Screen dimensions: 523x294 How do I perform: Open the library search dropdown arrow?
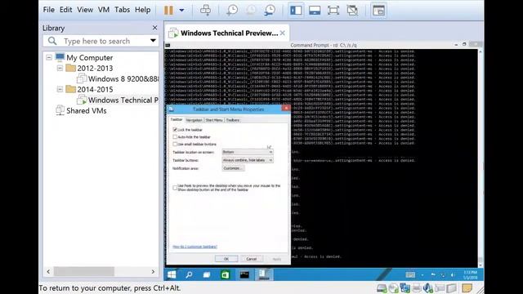coord(153,41)
